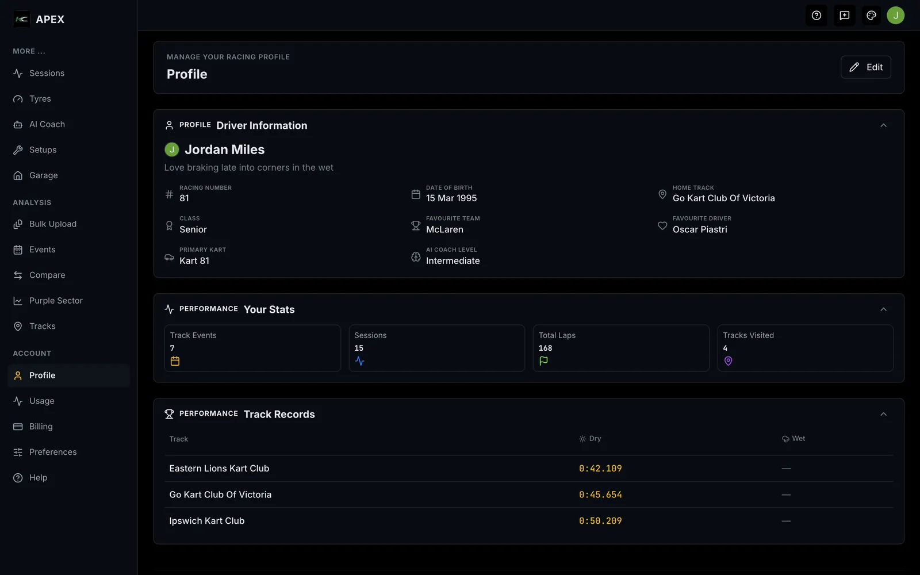Click the Tyres gauge icon in sidebar
Viewport: 920px width, 575px height.
pyautogui.click(x=18, y=99)
